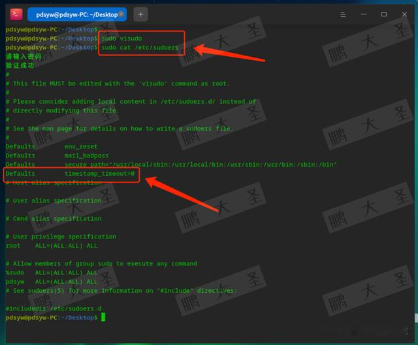Click the secure_path defaults line
Image resolution: width=418 pixels, height=345 pixels.
(x=171, y=165)
